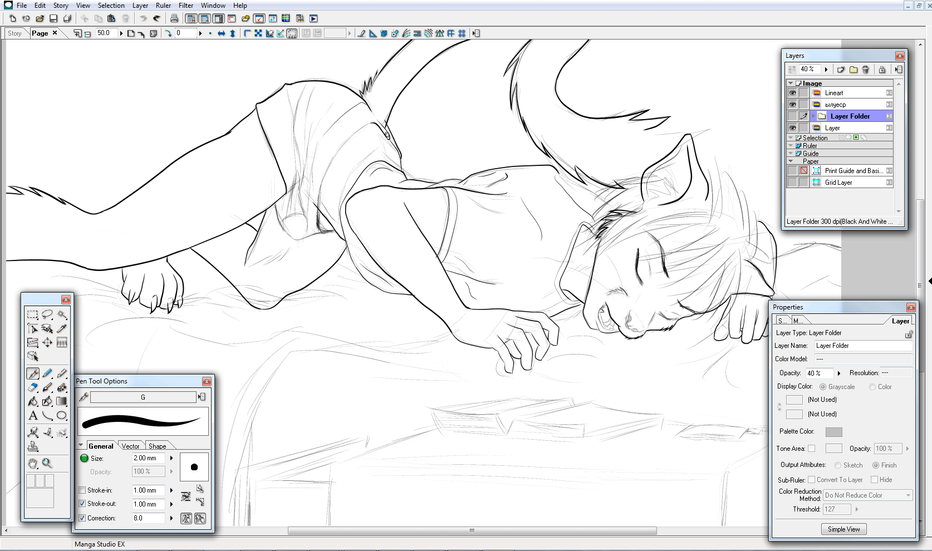
Task: Open the Color Reduction Method dropdown
Action: tap(868, 495)
